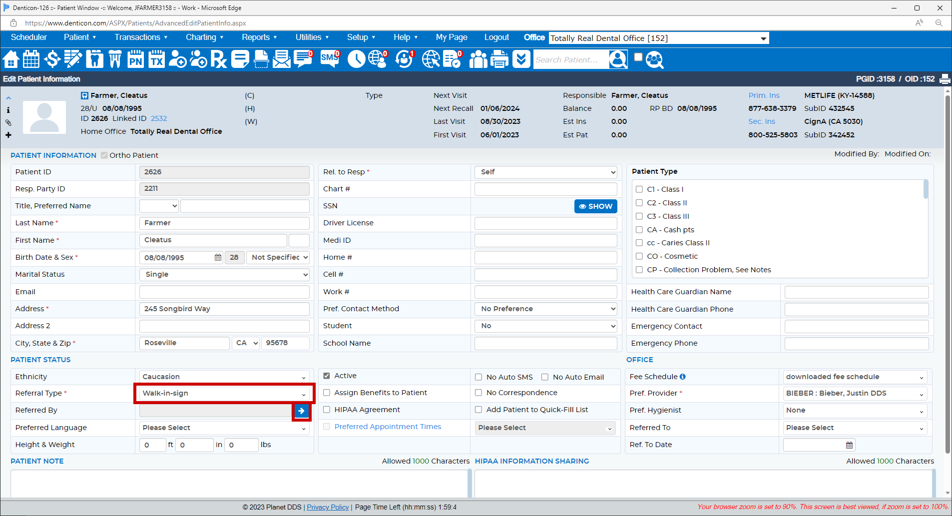Open the Setup menu

point(361,37)
